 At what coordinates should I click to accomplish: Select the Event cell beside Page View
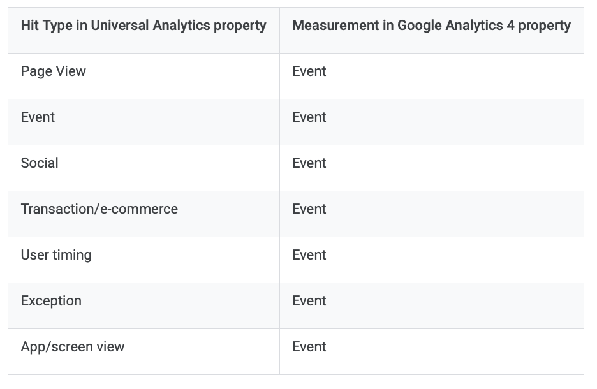(431, 76)
